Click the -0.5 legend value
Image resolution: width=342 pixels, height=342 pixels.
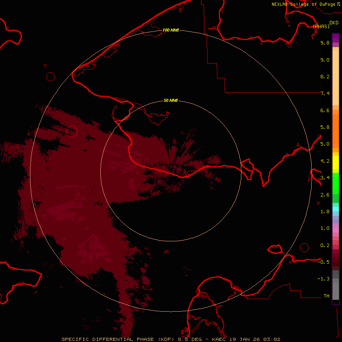point(323,262)
